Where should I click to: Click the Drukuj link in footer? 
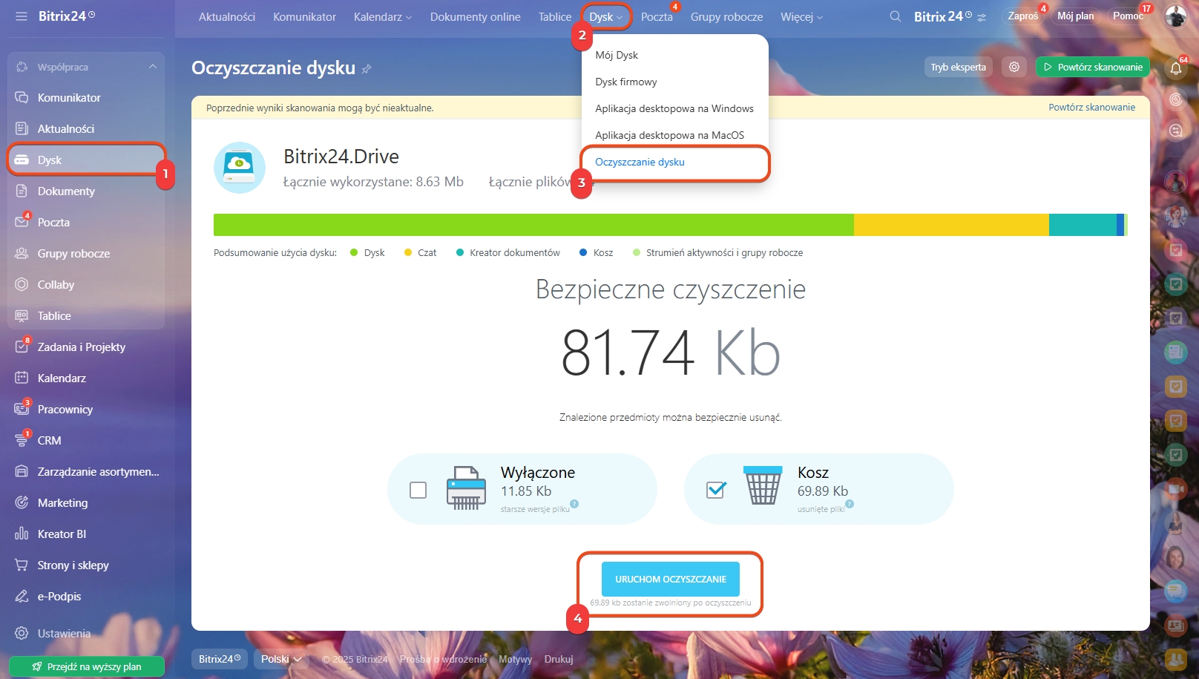(x=559, y=659)
